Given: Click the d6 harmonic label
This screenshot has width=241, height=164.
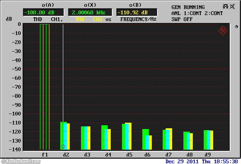Looking at the screenshot, I should tap(147, 155).
